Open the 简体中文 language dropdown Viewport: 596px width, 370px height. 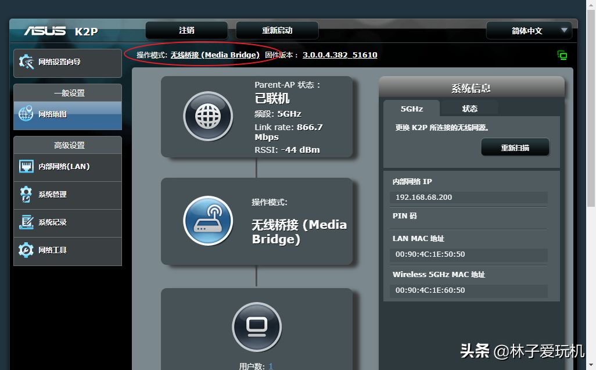(x=529, y=31)
